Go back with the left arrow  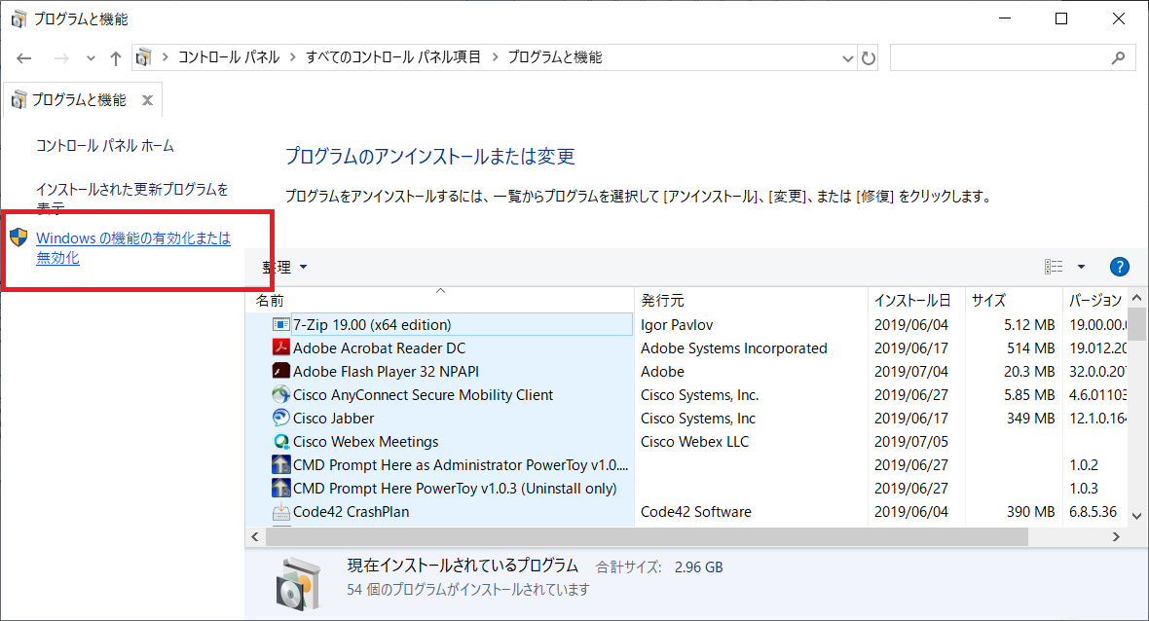pyautogui.click(x=24, y=57)
